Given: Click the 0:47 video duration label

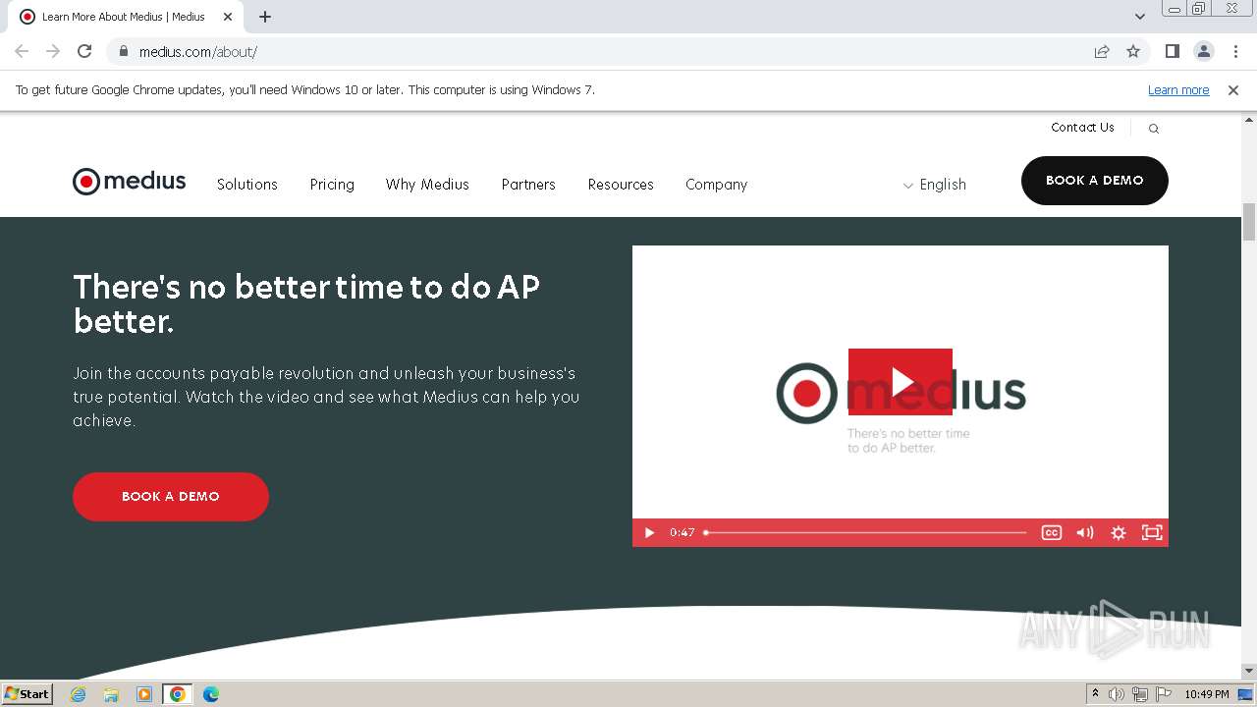Looking at the screenshot, I should [683, 532].
